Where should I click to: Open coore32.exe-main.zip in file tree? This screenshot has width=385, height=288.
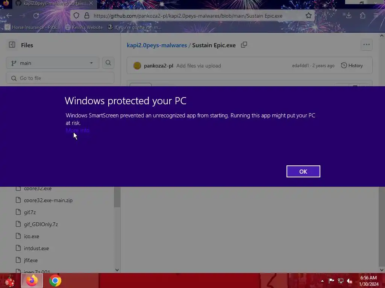tap(48, 200)
